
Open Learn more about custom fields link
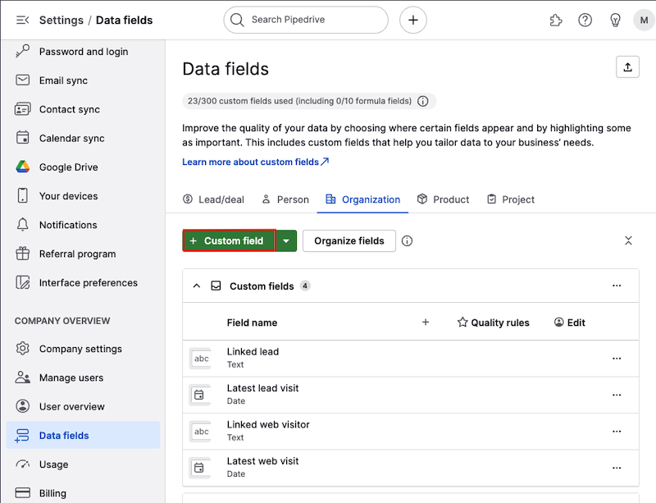[x=256, y=162]
